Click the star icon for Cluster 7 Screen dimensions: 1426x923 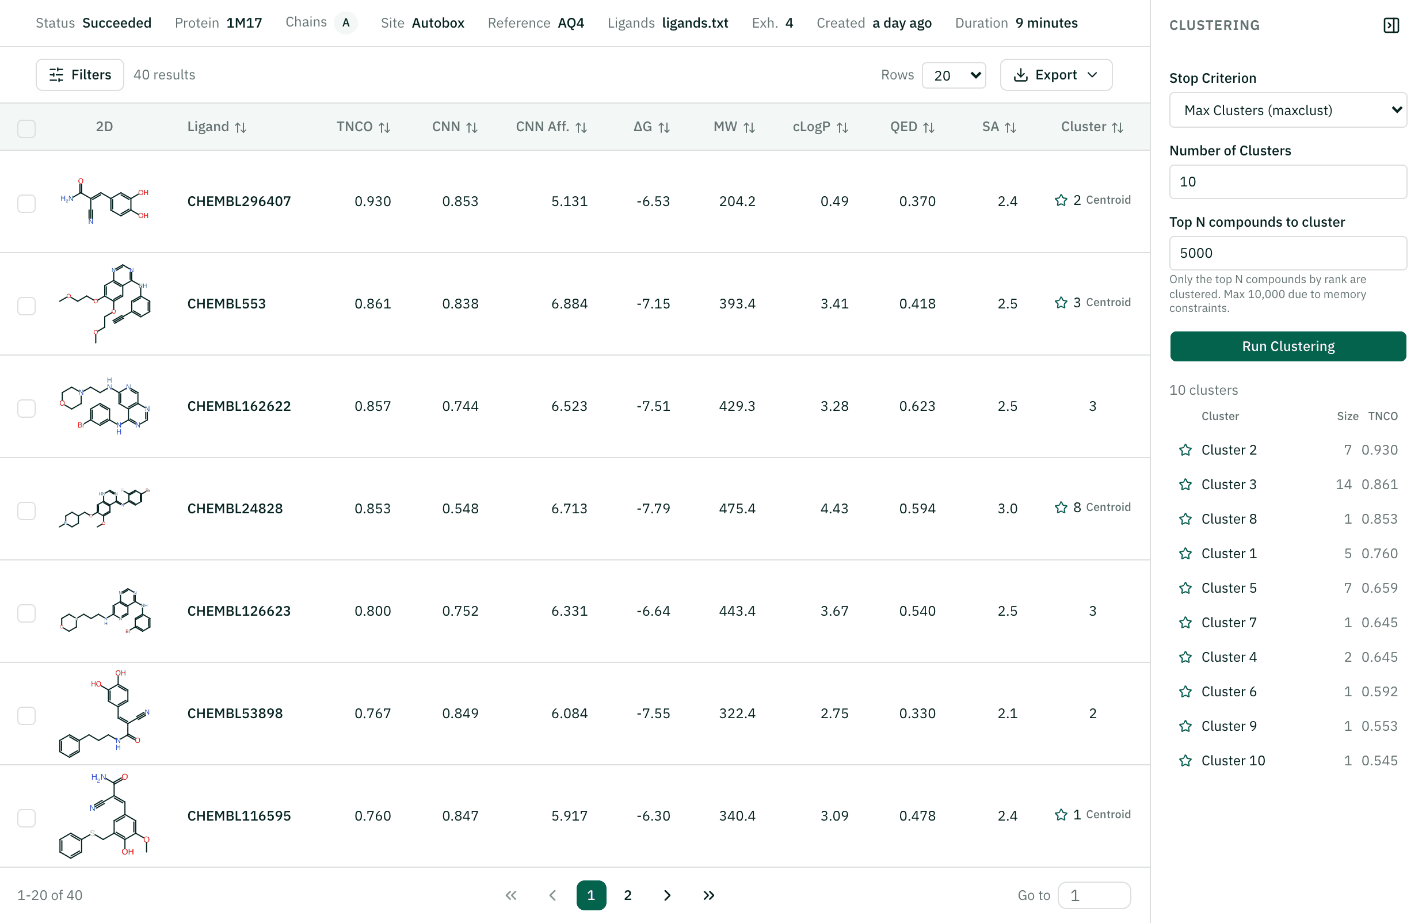coord(1185,623)
